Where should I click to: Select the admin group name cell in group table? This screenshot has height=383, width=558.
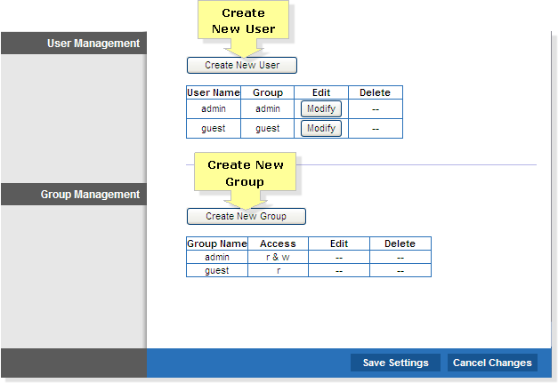coord(217,257)
